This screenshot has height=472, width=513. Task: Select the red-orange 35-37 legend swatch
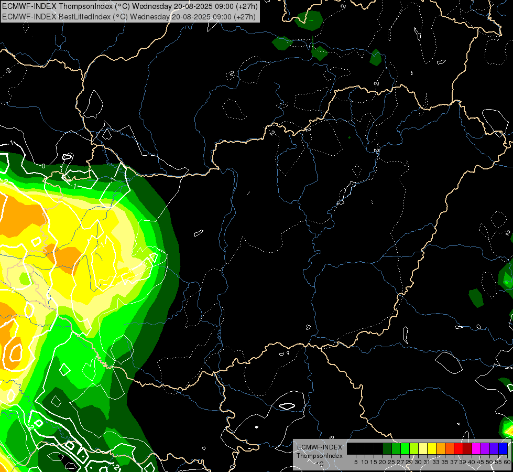coord(450,448)
